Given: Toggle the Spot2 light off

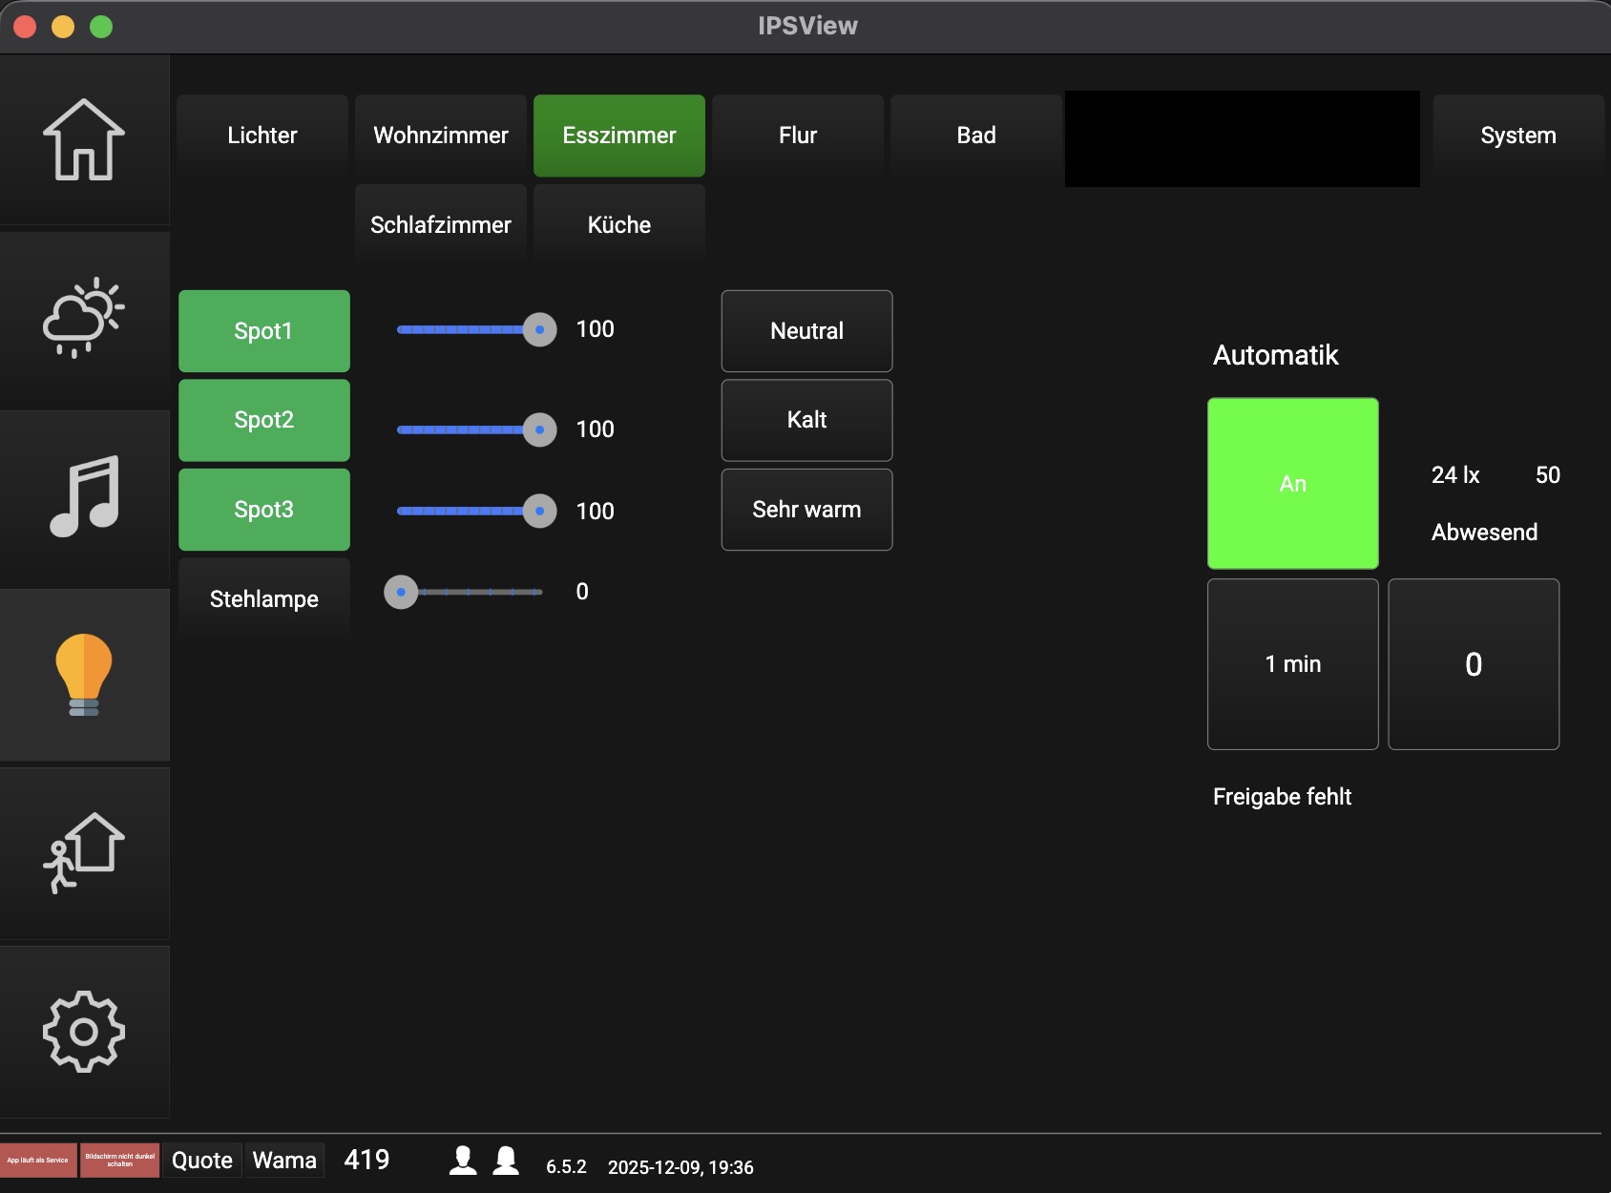Looking at the screenshot, I should click(263, 420).
